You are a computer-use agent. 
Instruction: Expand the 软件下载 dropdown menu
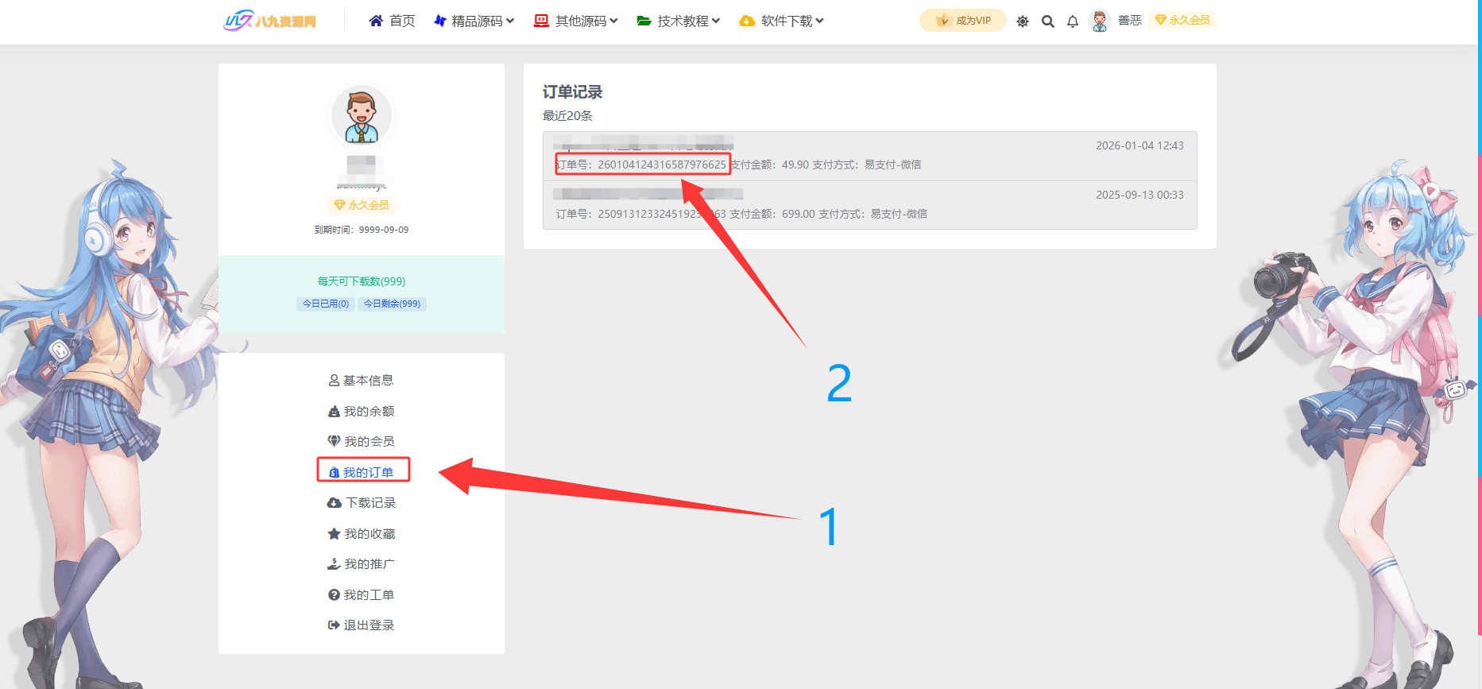click(782, 21)
